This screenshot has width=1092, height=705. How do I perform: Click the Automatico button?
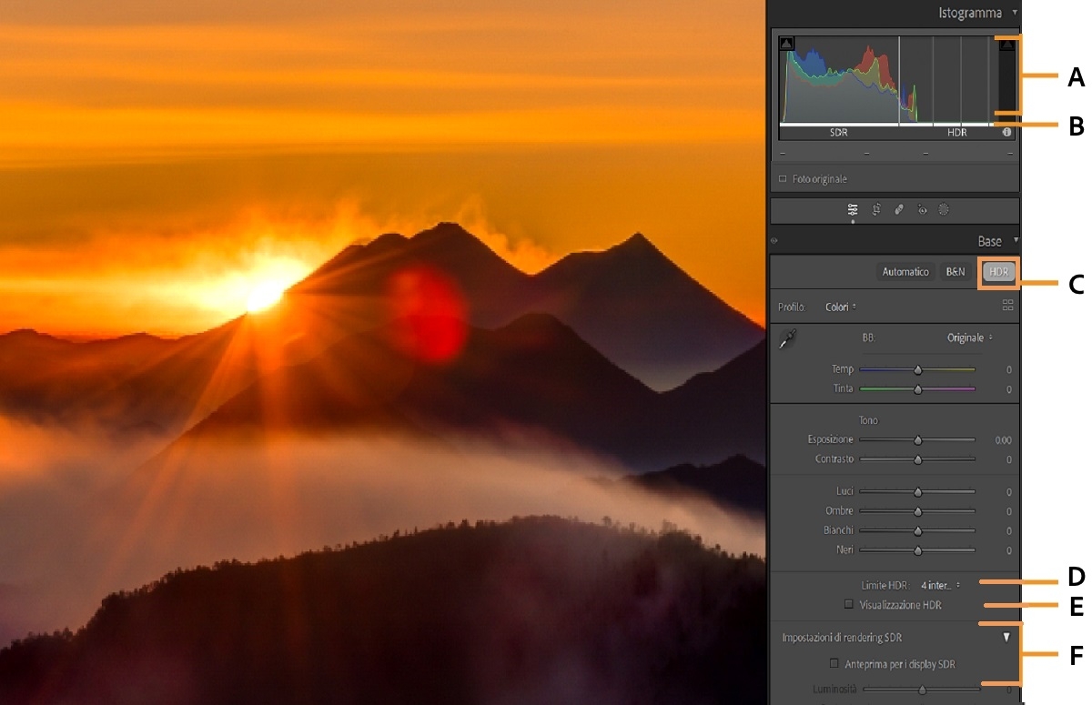[905, 272]
